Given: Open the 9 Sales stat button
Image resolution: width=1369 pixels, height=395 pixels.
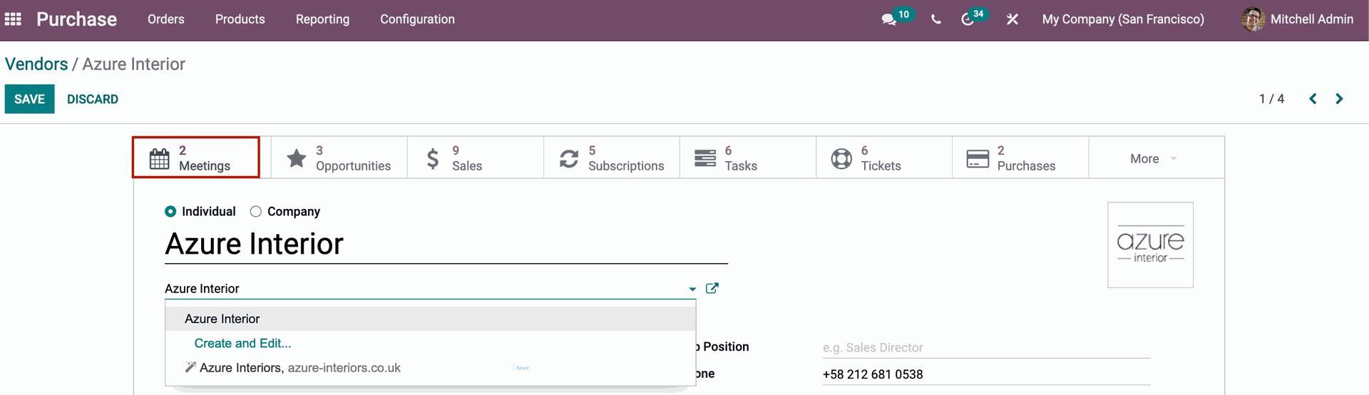Looking at the screenshot, I should (x=476, y=158).
